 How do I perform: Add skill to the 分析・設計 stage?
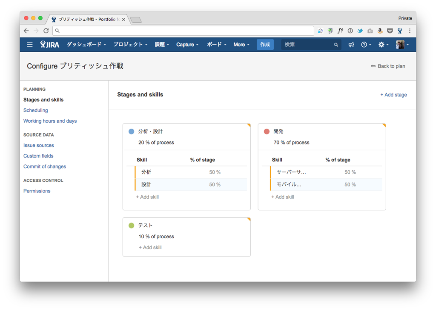coord(147,197)
